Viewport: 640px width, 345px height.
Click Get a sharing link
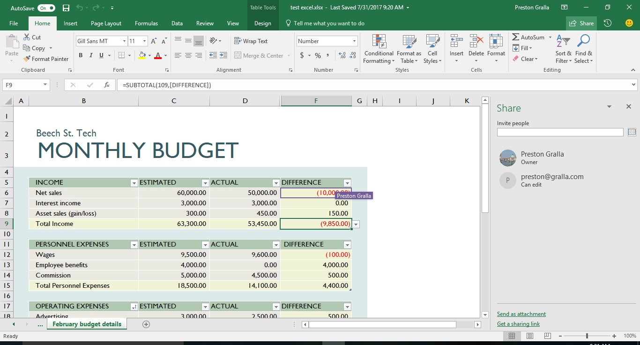click(x=518, y=324)
